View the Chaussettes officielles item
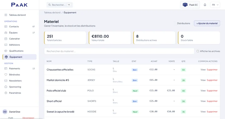225x119 pixels. [x=203, y=70]
